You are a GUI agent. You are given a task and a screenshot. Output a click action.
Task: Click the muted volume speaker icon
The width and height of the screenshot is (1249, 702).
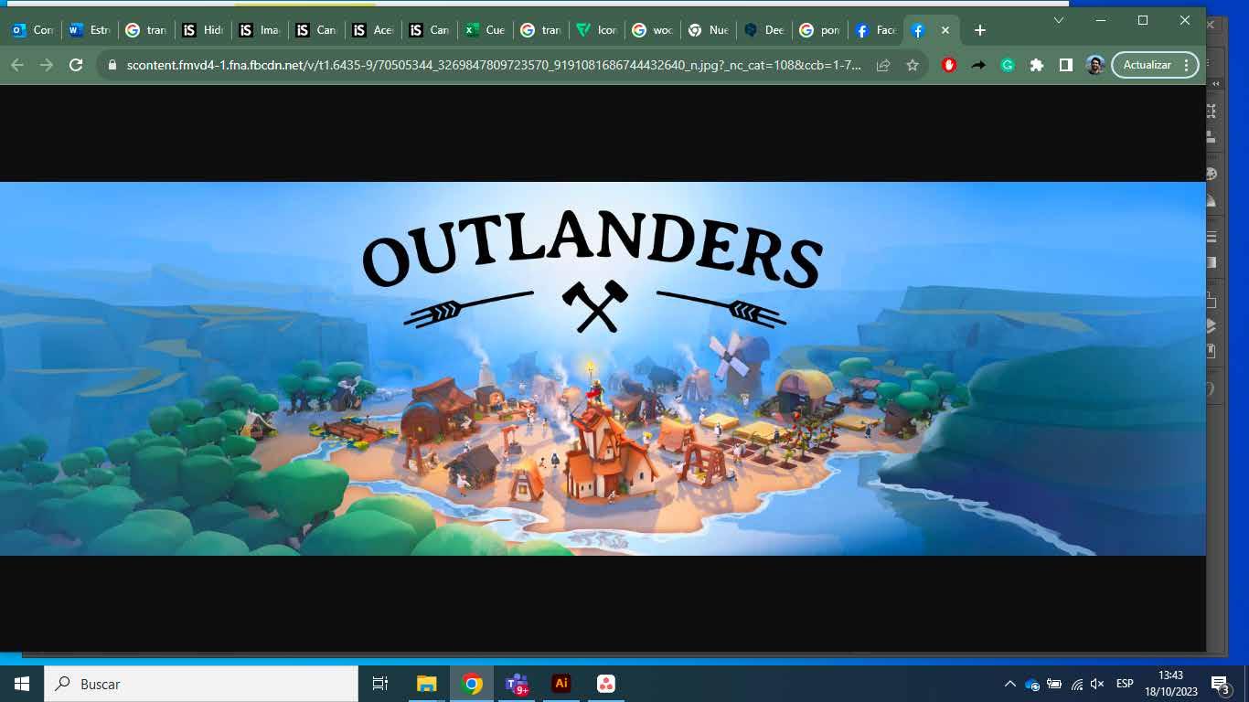click(x=1098, y=684)
